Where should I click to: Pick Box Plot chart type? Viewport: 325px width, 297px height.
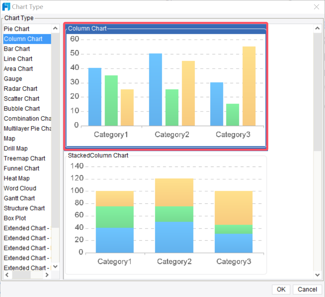27,218
